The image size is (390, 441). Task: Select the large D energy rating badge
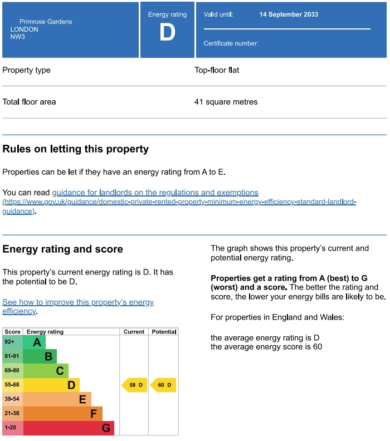pos(167,33)
